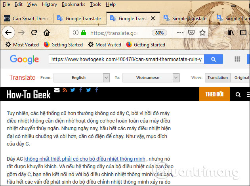The width and height of the screenshot is (250, 186).
Task: Click the forward navigation arrow
Action: click(21, 33)
